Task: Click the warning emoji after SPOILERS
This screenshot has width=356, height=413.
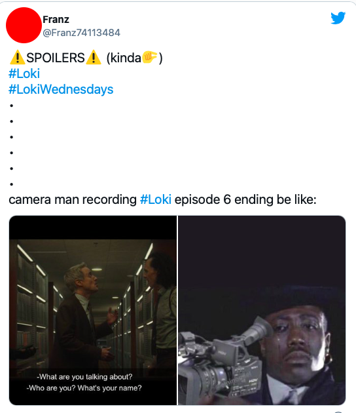Action: click(94, 58)
